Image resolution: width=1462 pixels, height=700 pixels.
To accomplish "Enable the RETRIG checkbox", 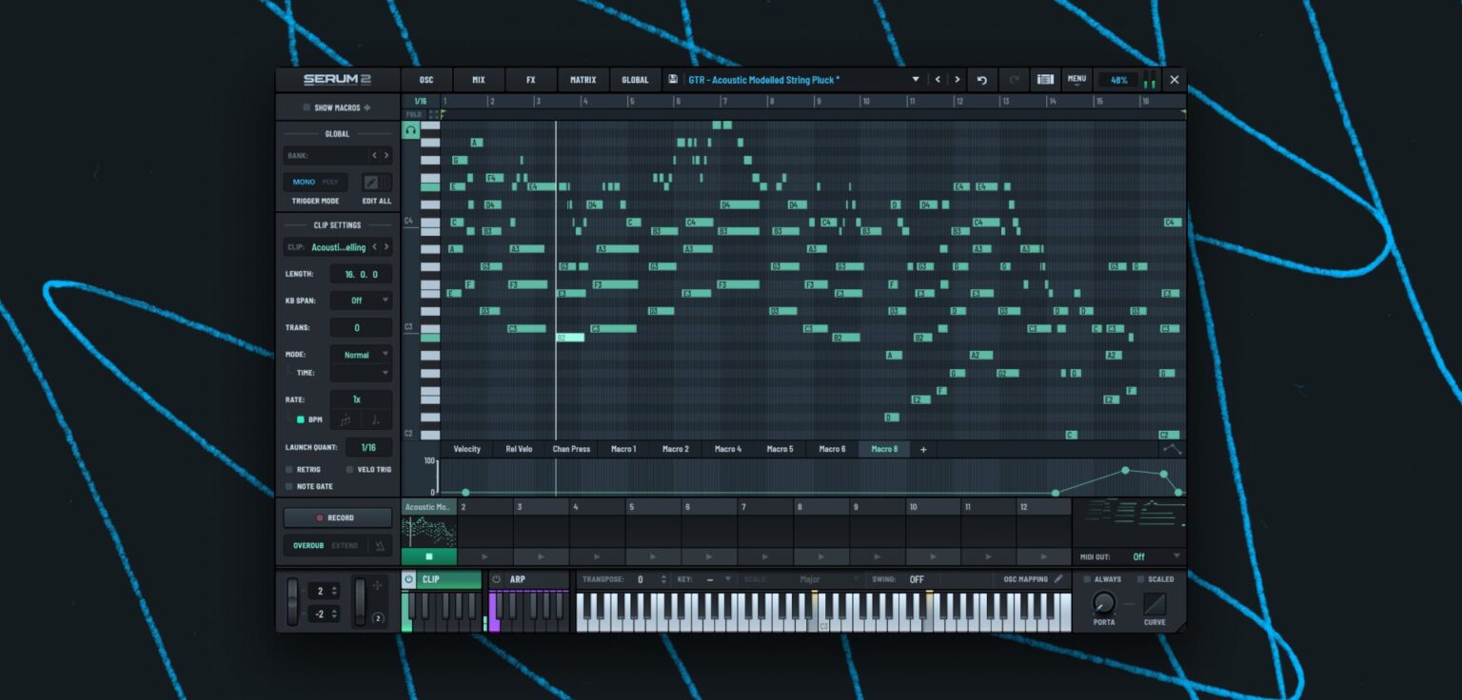I will (288, 469).
